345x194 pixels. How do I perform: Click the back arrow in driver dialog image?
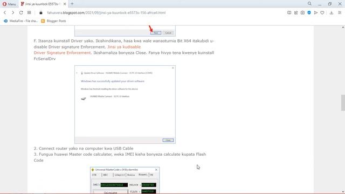click(77, 73)
